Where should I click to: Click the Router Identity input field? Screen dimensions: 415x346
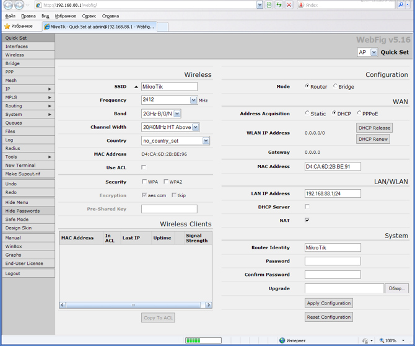click(333, 247)
